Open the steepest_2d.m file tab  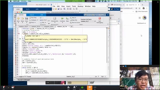[49, 26]
